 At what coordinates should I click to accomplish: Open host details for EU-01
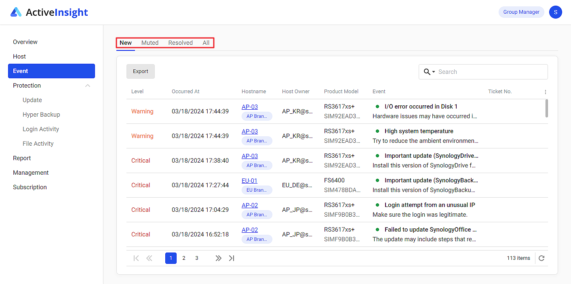click(249, 180)
